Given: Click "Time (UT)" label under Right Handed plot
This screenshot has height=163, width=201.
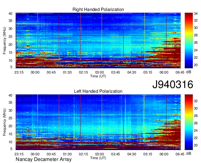Looking at the screenshot, I should 98,76.
